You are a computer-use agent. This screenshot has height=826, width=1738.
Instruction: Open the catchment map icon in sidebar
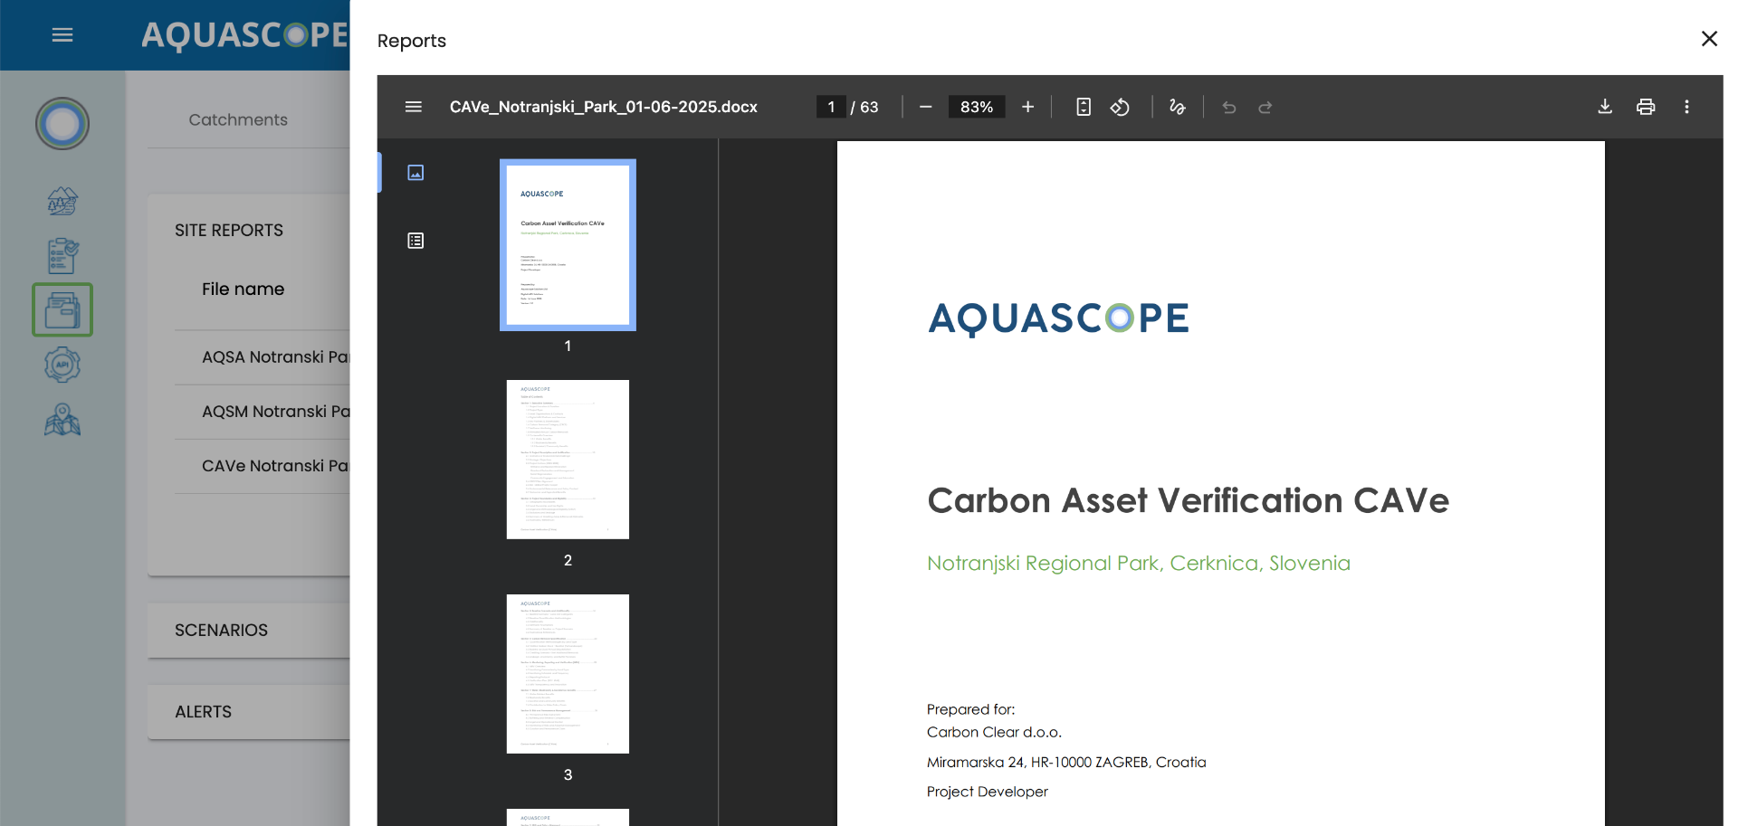click(x=62, y=200)
